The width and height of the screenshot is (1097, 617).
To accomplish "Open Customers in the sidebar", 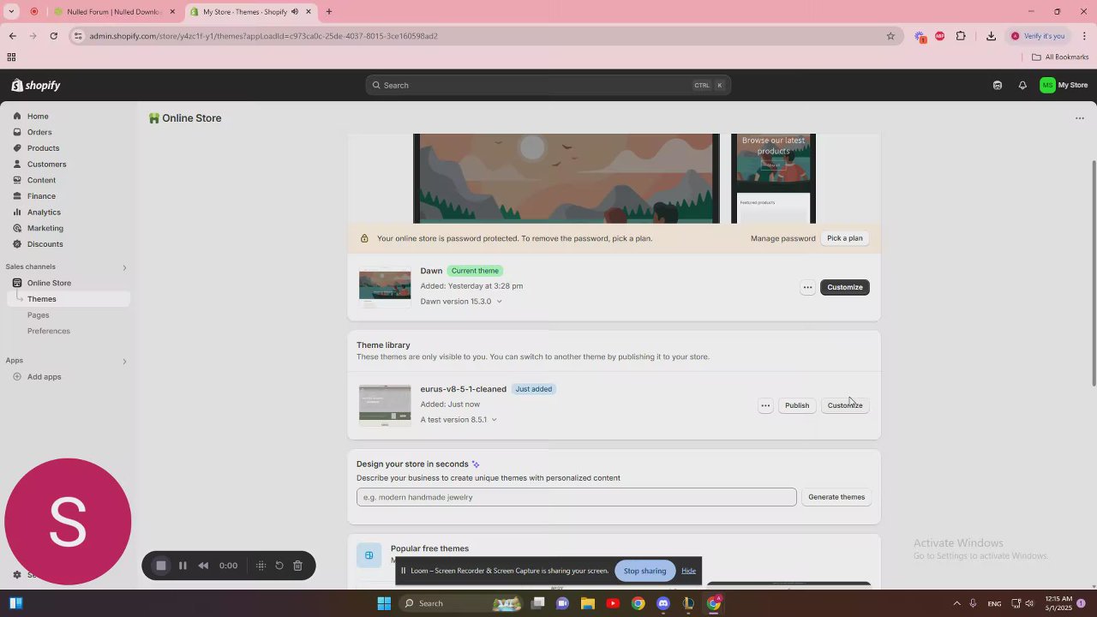I will tap(46, 165).
